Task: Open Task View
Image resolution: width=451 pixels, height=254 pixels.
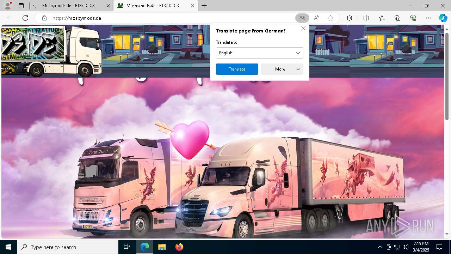Action: pos(127,247)
